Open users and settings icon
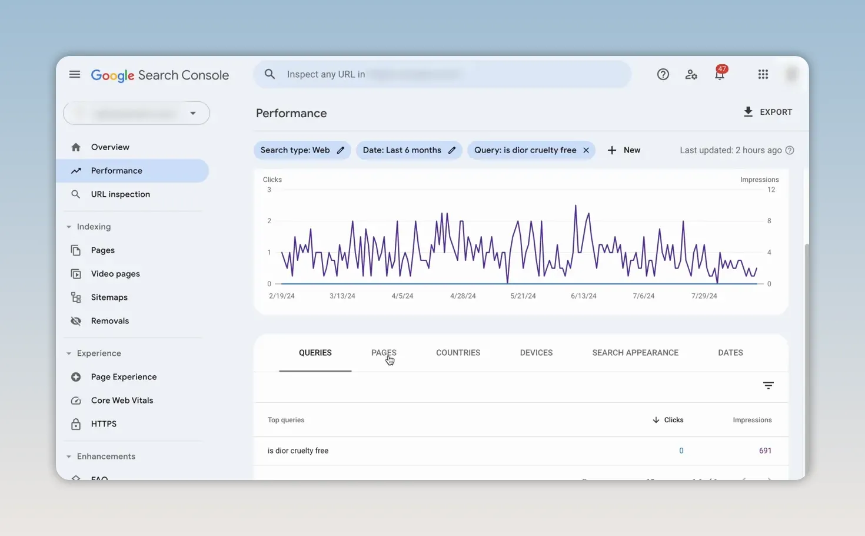This screenshot has width=865, height=536. tap(691, 74)
